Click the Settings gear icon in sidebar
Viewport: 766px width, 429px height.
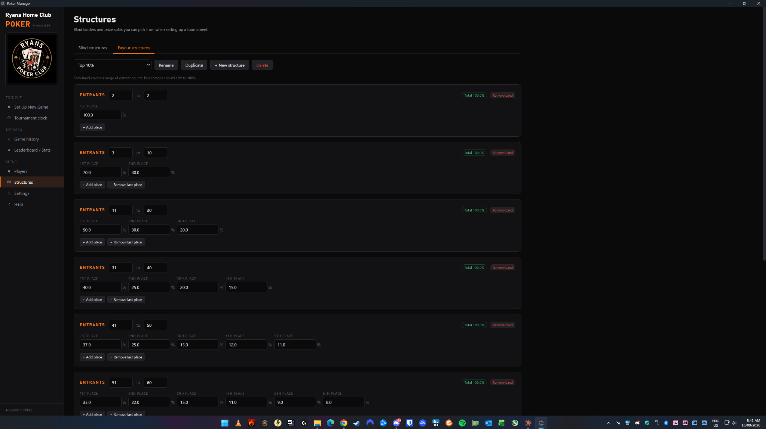click(9, 193)
